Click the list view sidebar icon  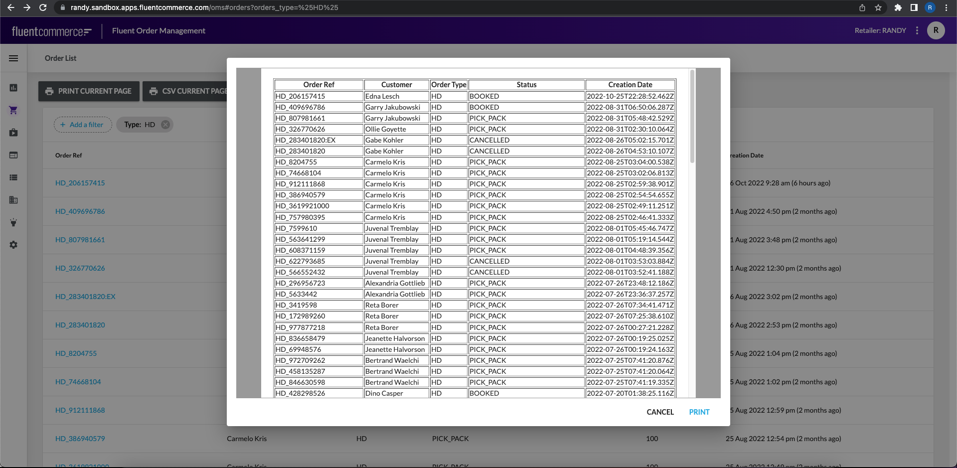pos(13,177)
